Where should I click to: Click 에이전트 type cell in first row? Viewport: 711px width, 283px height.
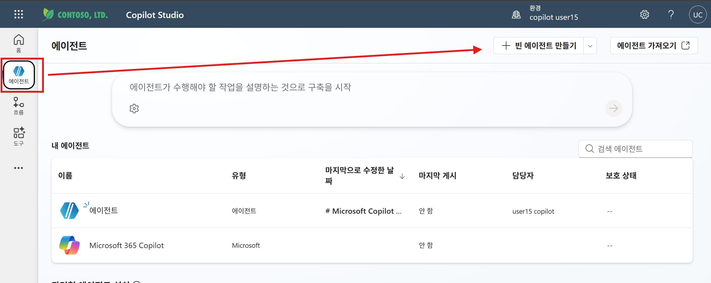[244, 211]
